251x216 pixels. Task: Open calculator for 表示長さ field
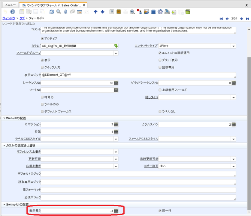pos(116,211)
